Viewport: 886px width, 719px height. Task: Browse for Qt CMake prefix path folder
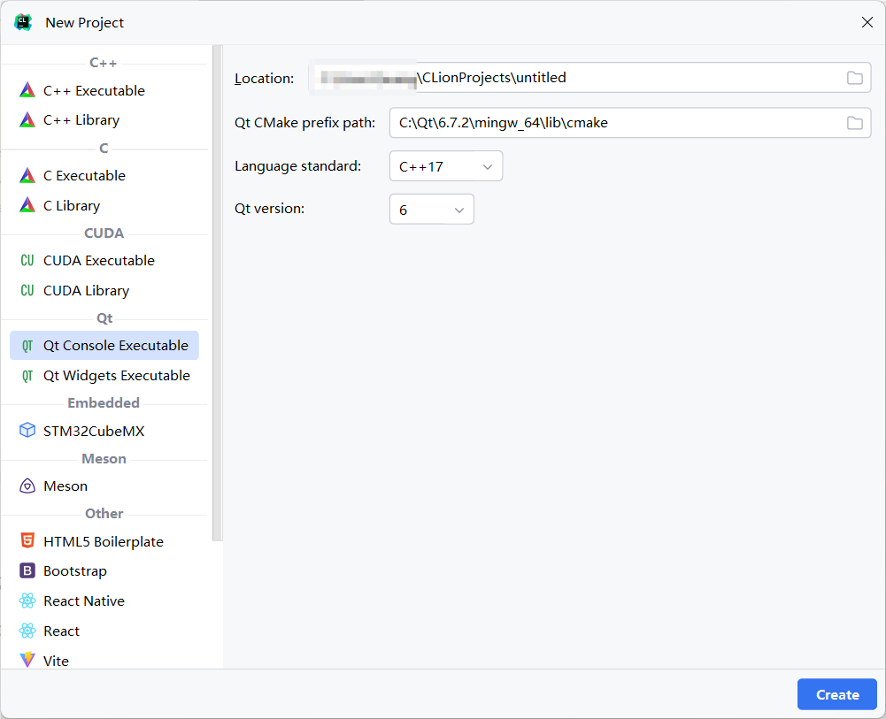[854, 123]
